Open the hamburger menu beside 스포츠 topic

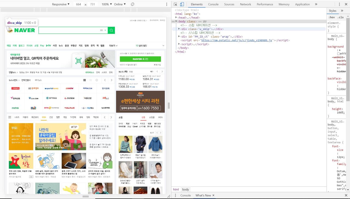pos(10,117)
